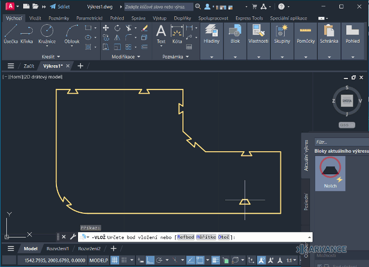Choose the Měřítko command option
The height and width of the screenshot is (267, 369).
[206, 237]
